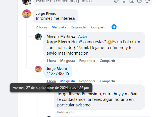Insert a GIF into the comment
The image size is (156, 117).
click(140, 1)
